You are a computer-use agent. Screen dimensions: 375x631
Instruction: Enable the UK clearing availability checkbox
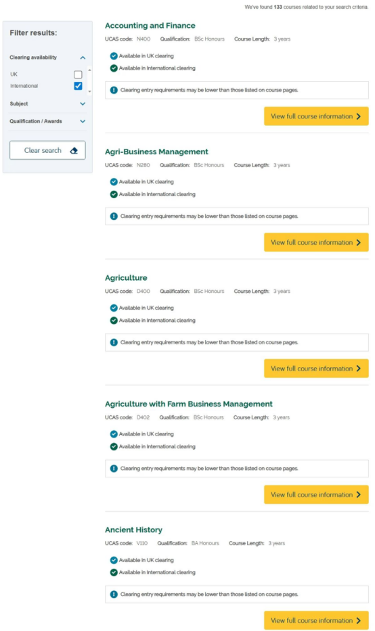pos(78,74)
